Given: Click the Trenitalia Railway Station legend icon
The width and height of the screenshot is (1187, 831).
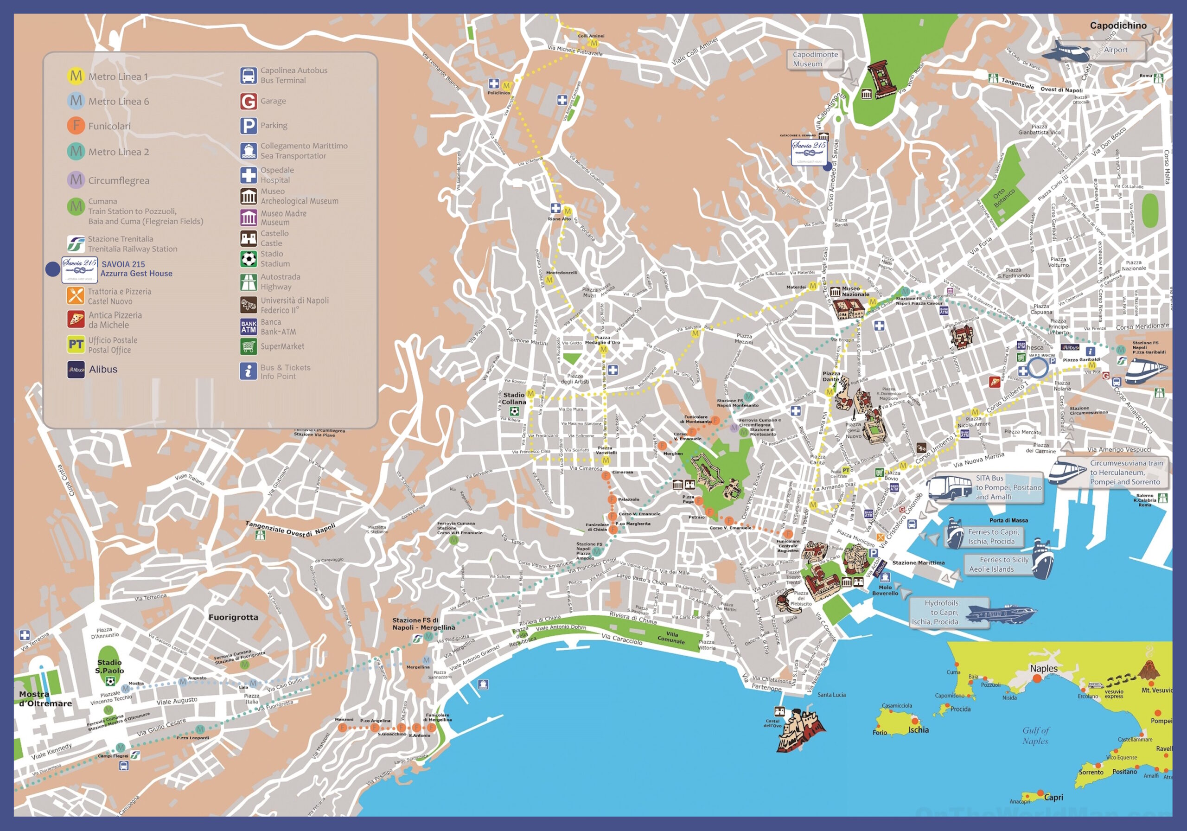Looking at the screenshot, I should point(76,243).
